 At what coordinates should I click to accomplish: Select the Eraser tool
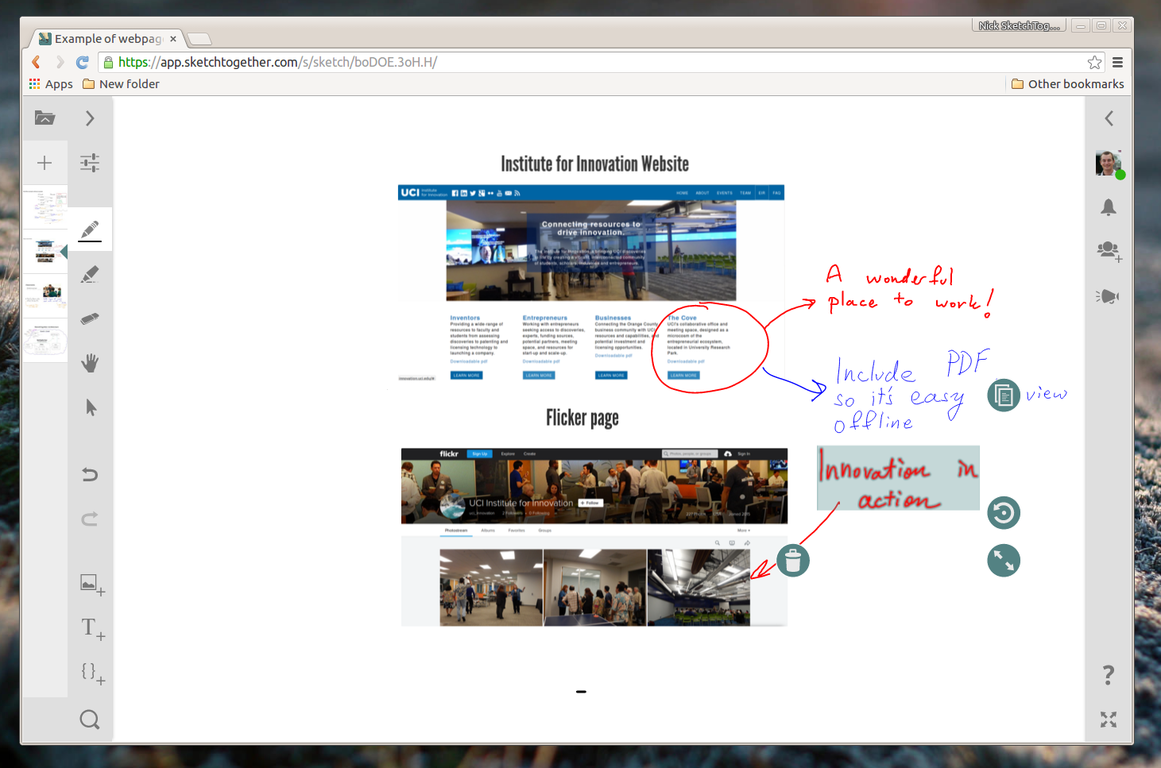(x=90, y=318)
